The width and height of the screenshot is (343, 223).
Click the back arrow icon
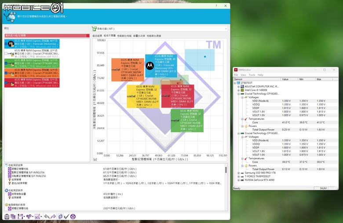pyautogui.click(x=47, y=217)
